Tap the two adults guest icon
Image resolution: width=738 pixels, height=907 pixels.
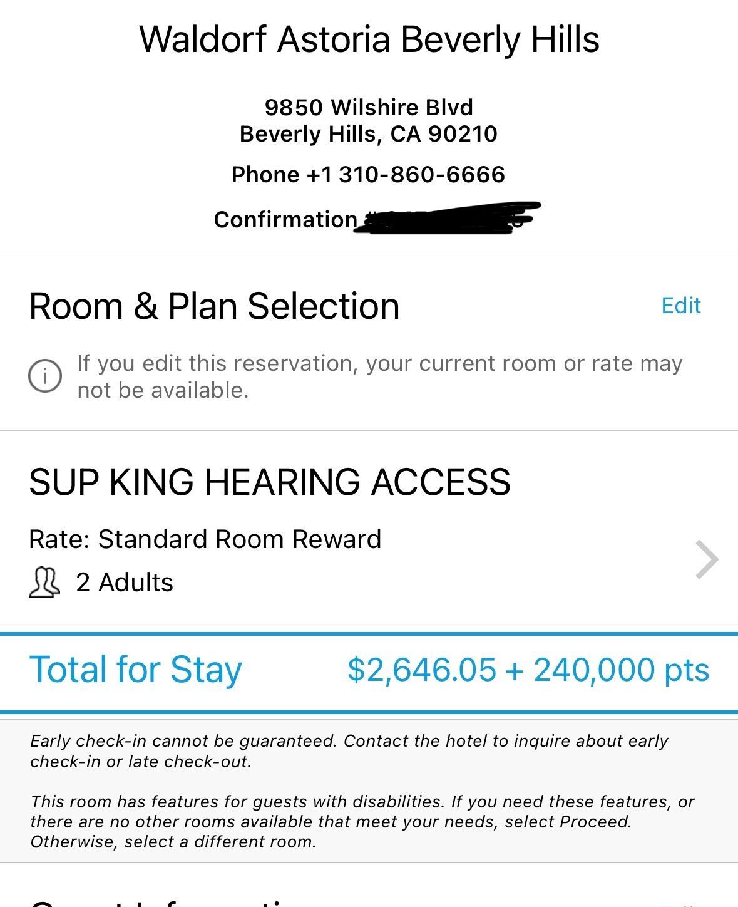(44, 583)
